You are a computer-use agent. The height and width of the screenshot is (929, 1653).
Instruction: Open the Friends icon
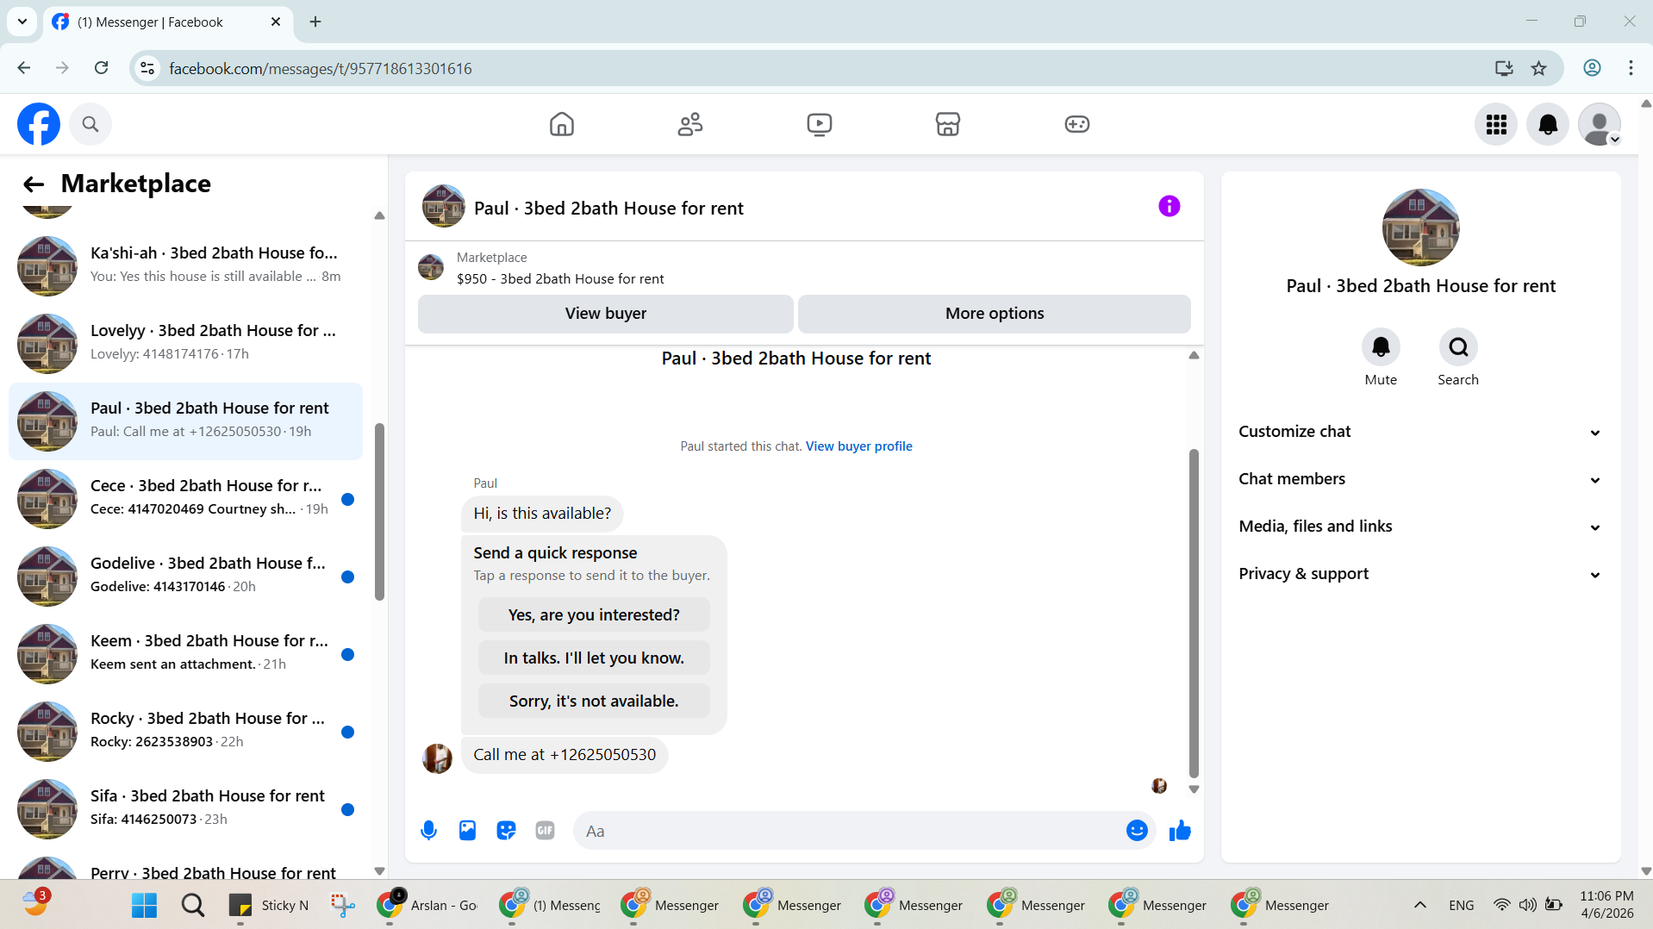tap(690, 124)
